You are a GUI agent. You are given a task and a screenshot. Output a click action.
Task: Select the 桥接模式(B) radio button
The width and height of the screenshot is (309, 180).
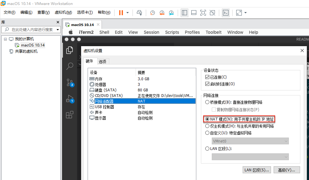[207, 102]
